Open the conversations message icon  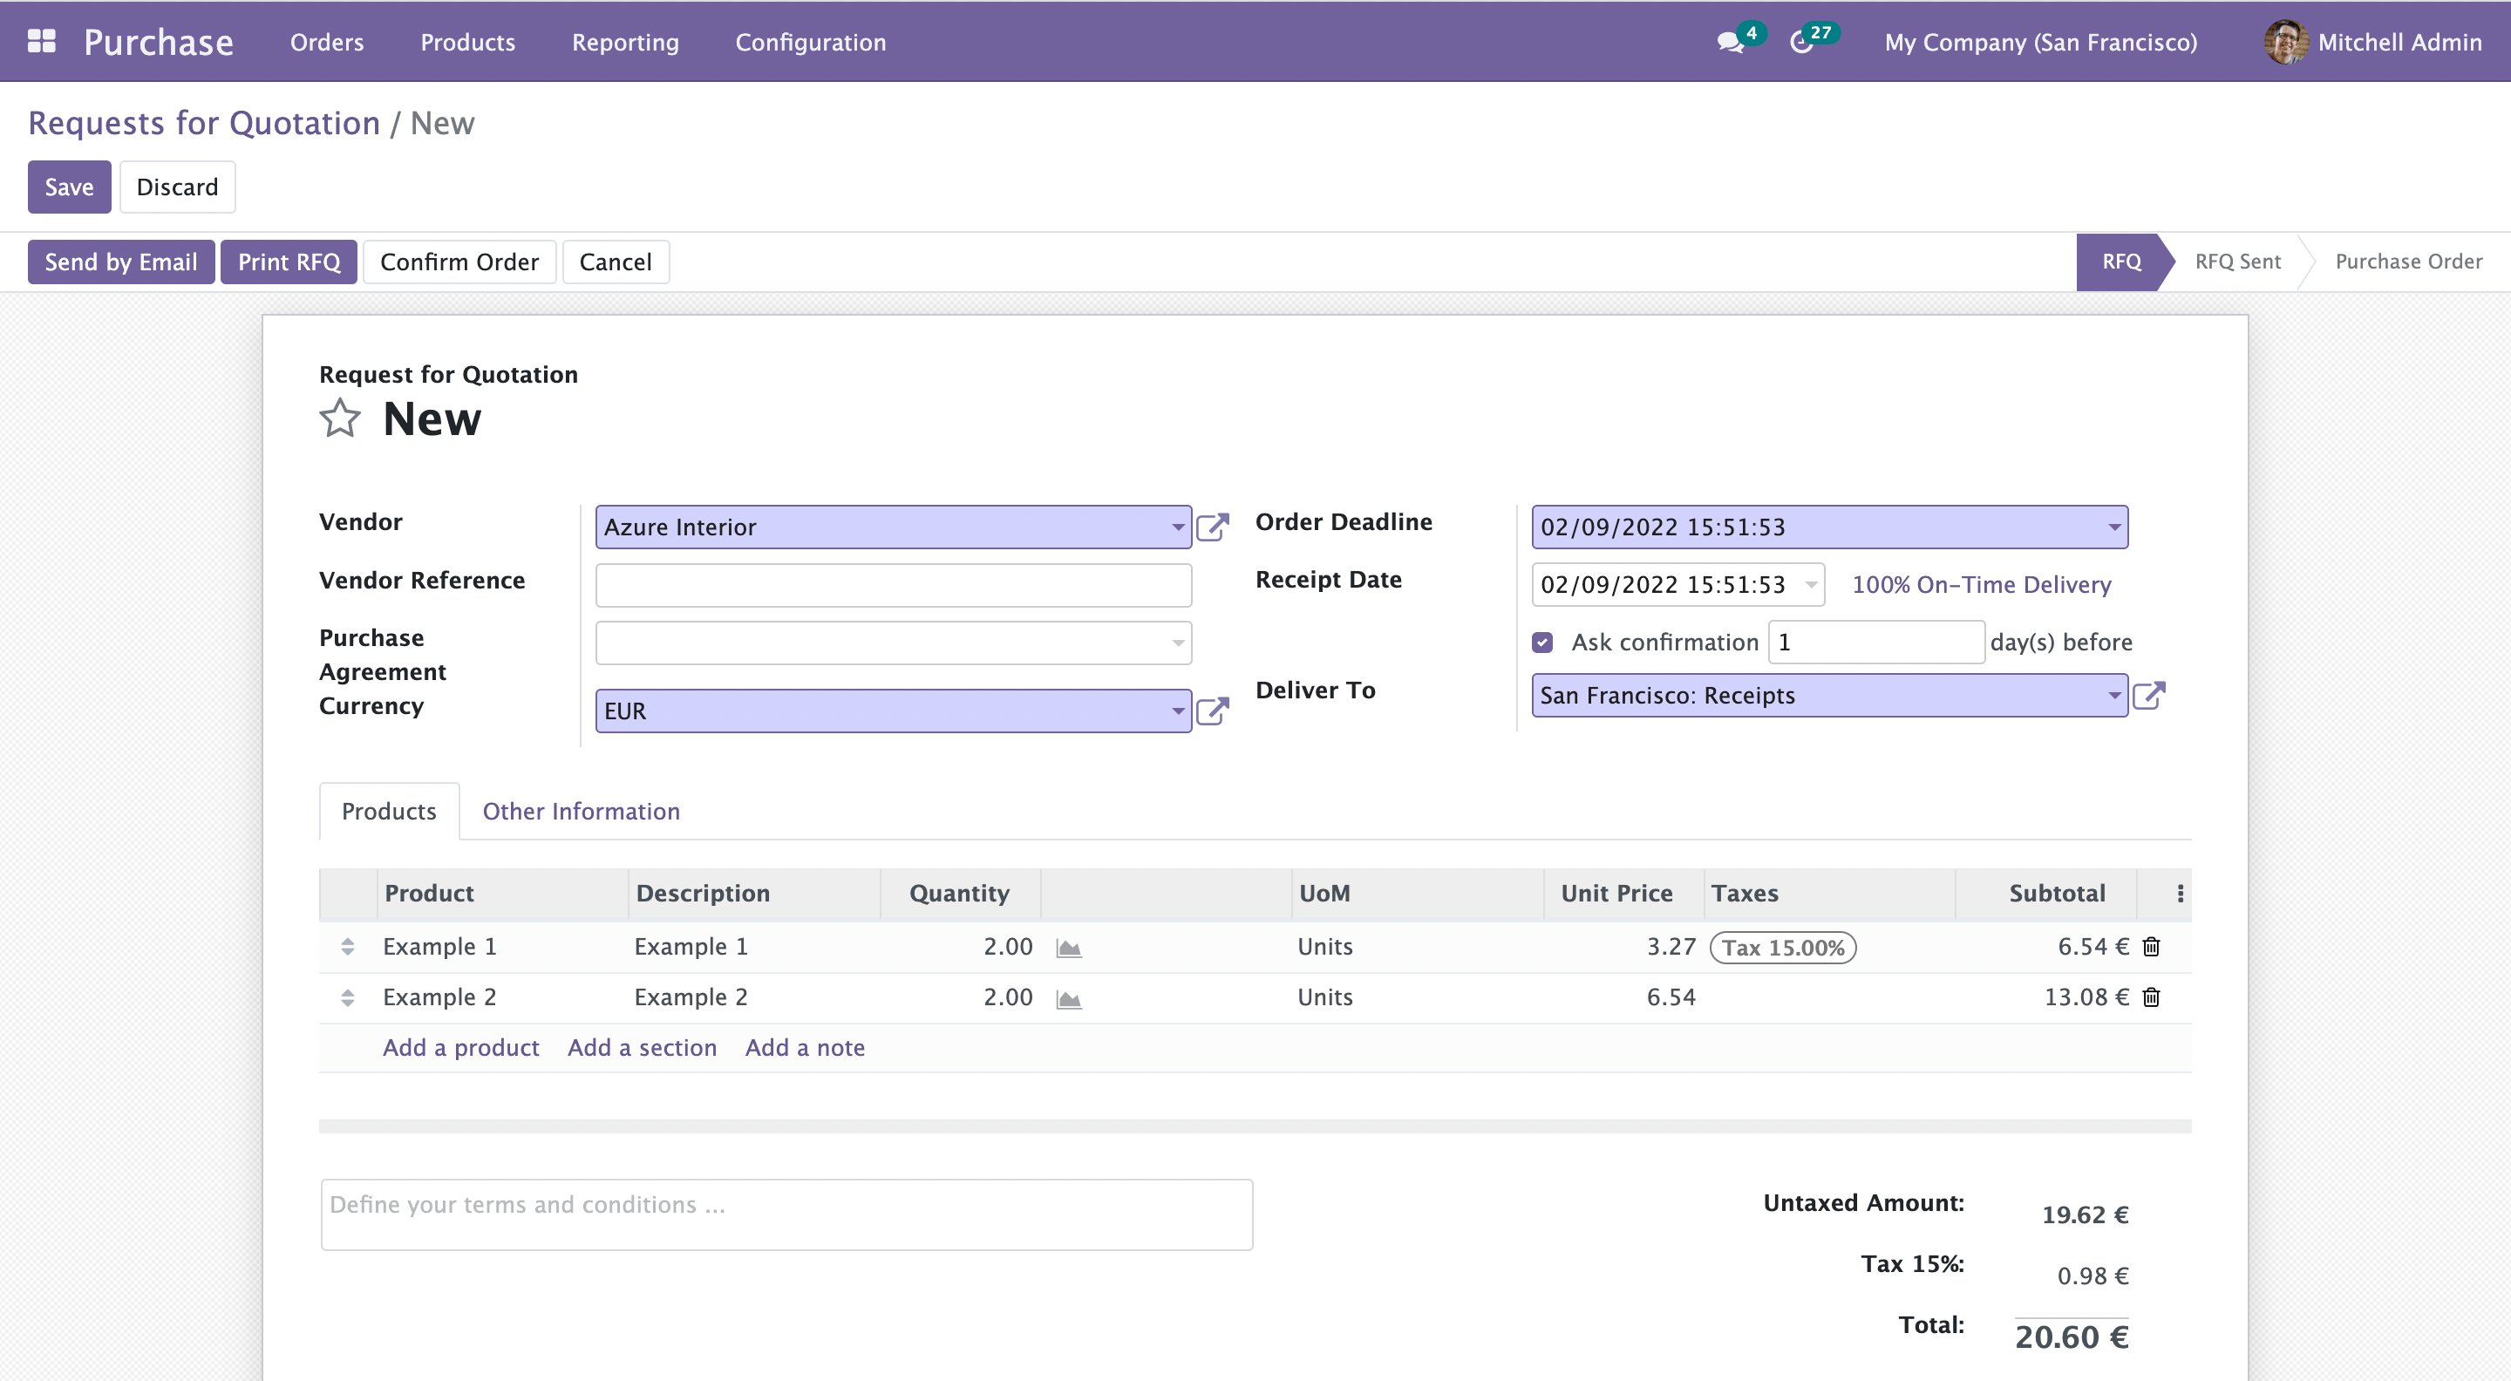click(1730, 43)
